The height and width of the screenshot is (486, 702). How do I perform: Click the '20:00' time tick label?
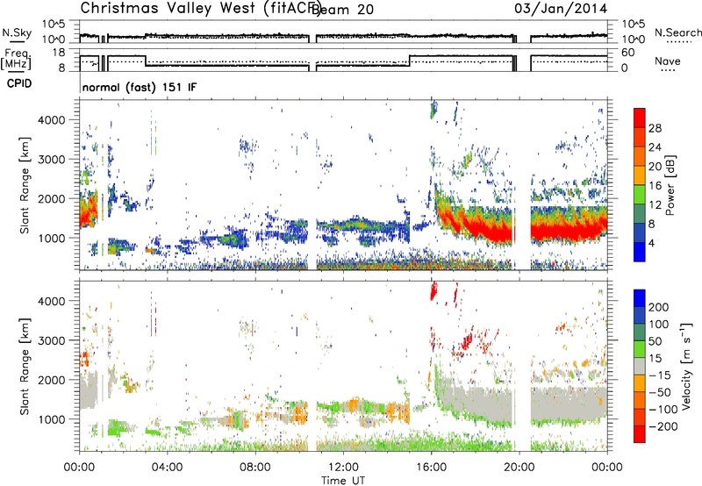[x=519, y=468]
